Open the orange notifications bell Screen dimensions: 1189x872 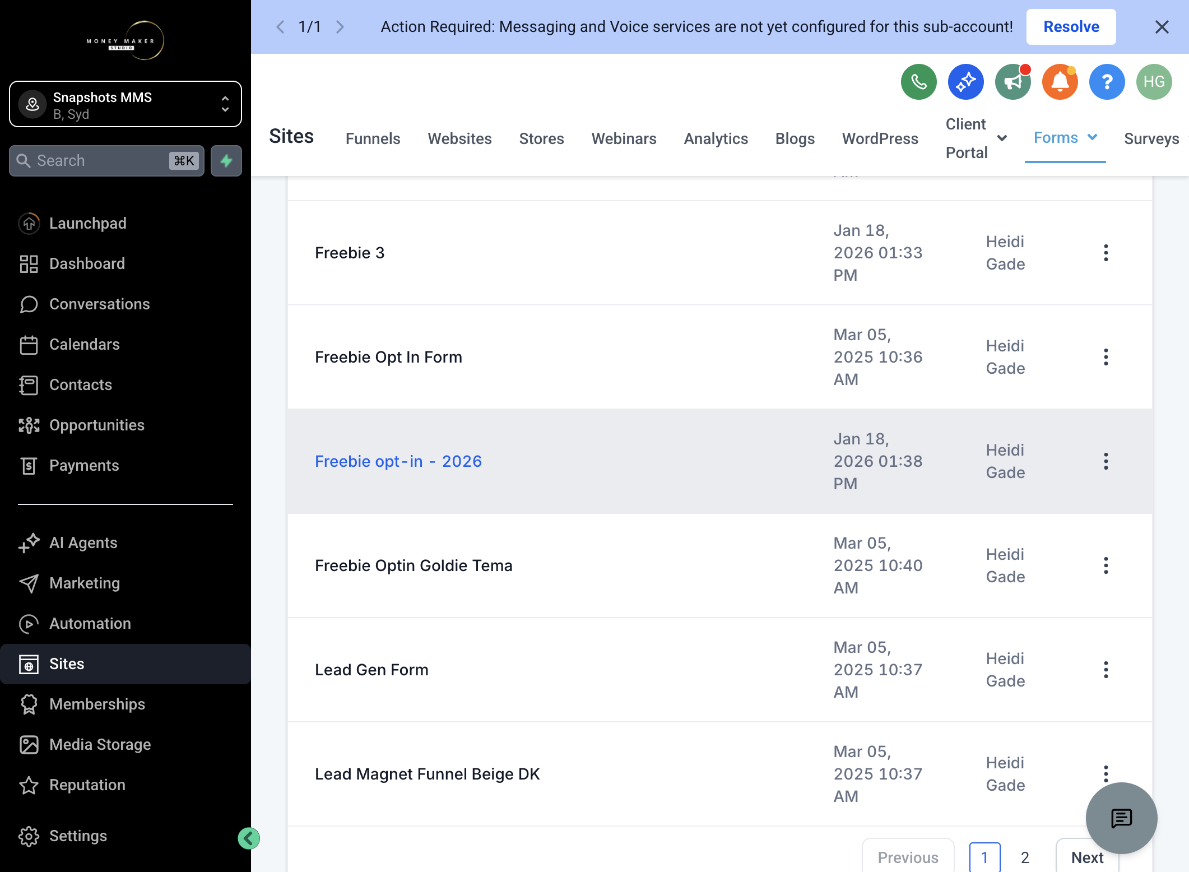[x=1060, y=82]
